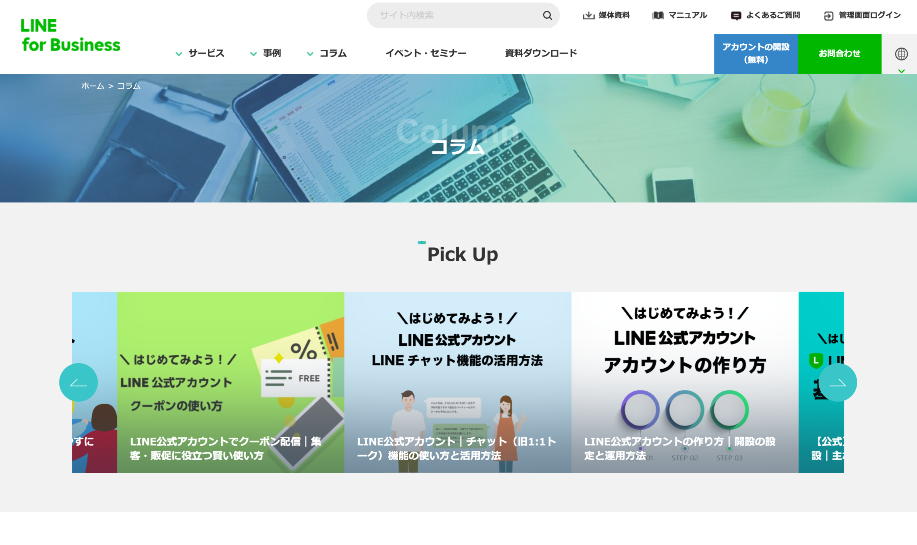The width and height of the screenshot is (917, 545).
Task: Click the 媒体資料 download icon
Action: pos(585,14)
